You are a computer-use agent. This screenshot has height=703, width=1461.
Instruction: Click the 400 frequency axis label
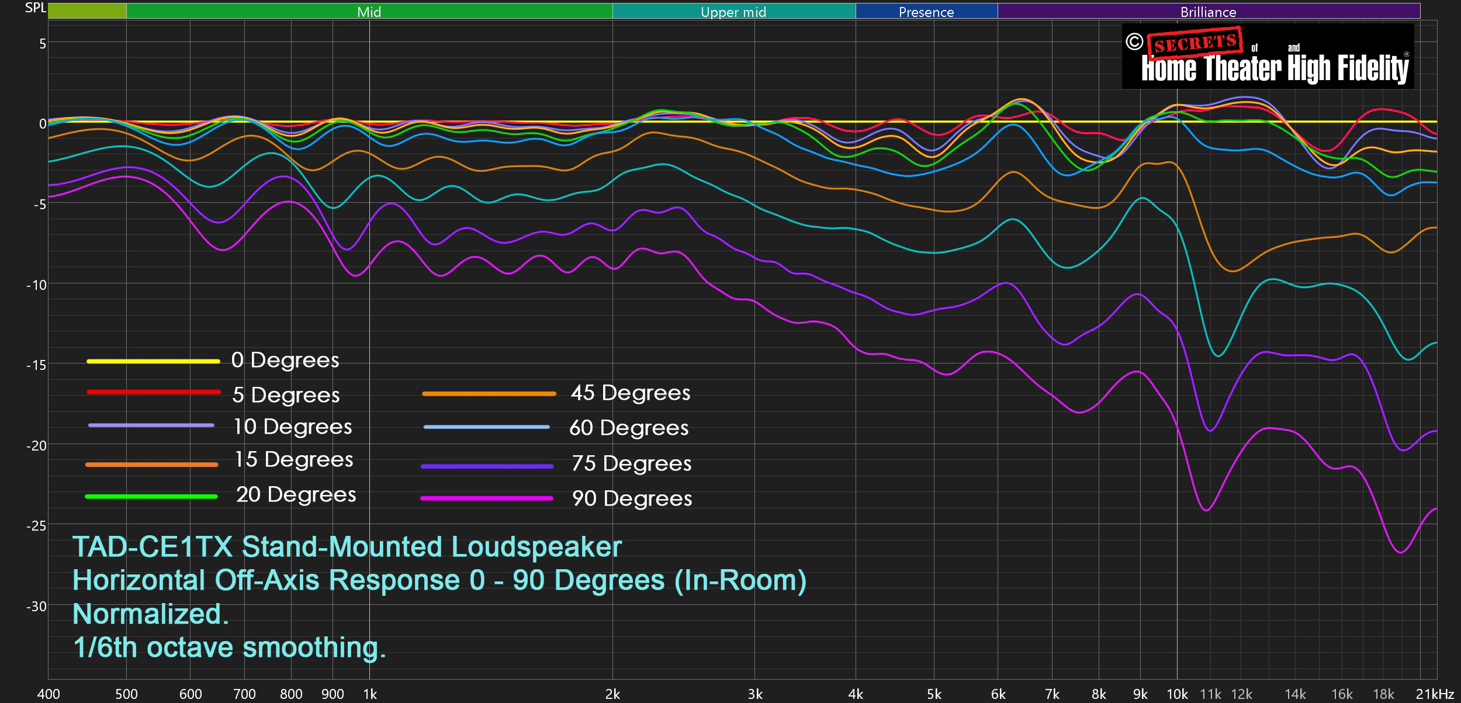(49, 694)
